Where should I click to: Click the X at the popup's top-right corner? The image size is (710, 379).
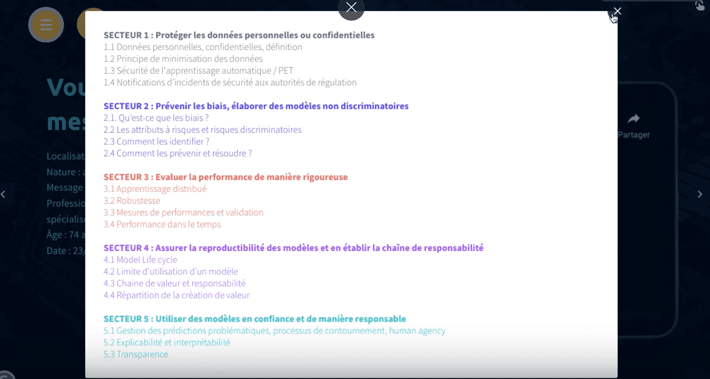tap(617, 11)
